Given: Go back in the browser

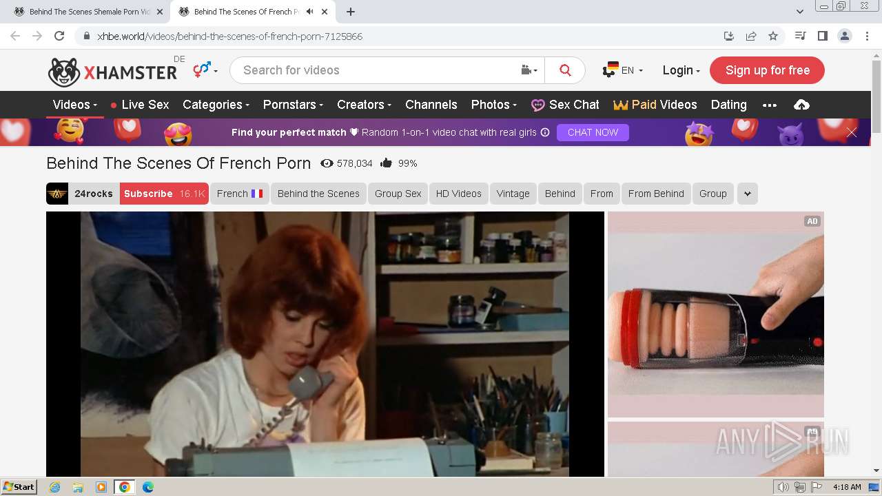Looking at the screenshot, I should (15, 36).
